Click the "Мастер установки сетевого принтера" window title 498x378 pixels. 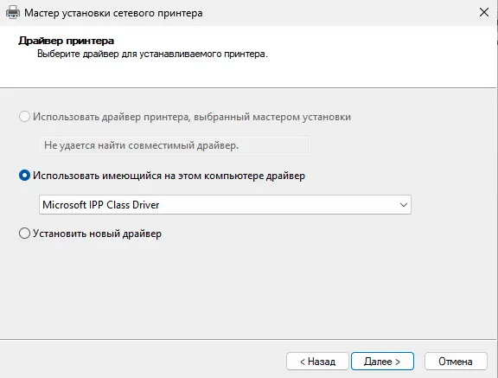113,13
